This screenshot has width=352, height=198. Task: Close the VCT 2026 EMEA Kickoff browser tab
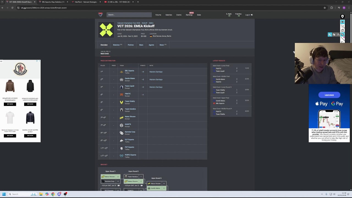pos(35,2)
